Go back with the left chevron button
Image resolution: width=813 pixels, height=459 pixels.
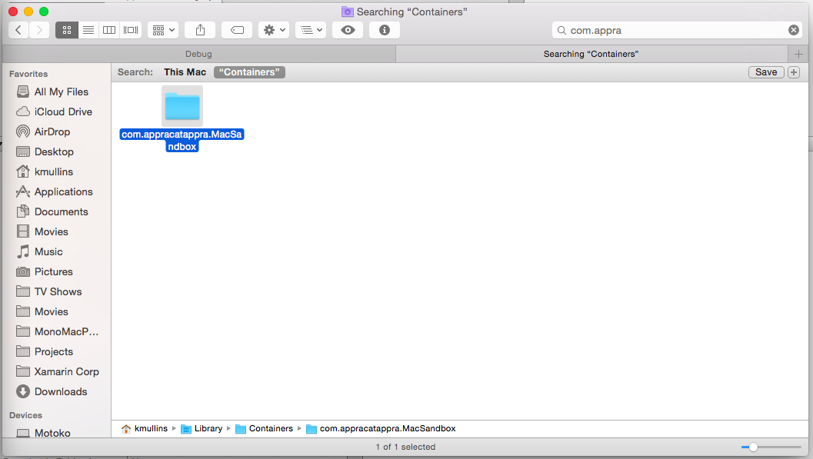pyautogui.click(x=18, y=30)
